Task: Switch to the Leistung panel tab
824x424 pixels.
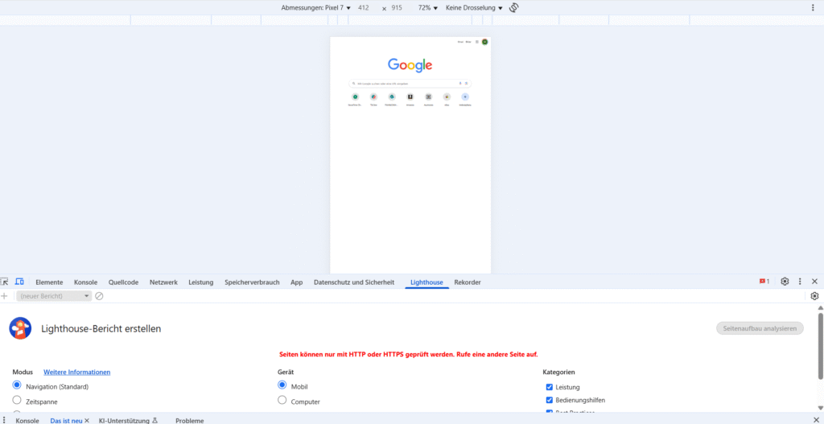Action: (x=200, y=282)
